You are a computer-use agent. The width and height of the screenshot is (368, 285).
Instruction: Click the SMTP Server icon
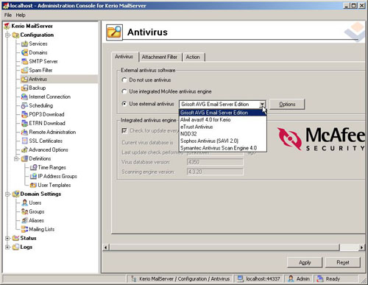24,61
